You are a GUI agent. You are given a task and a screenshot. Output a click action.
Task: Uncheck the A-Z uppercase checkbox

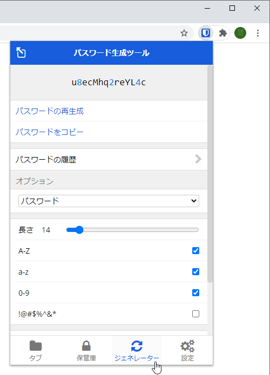[195, 251]
